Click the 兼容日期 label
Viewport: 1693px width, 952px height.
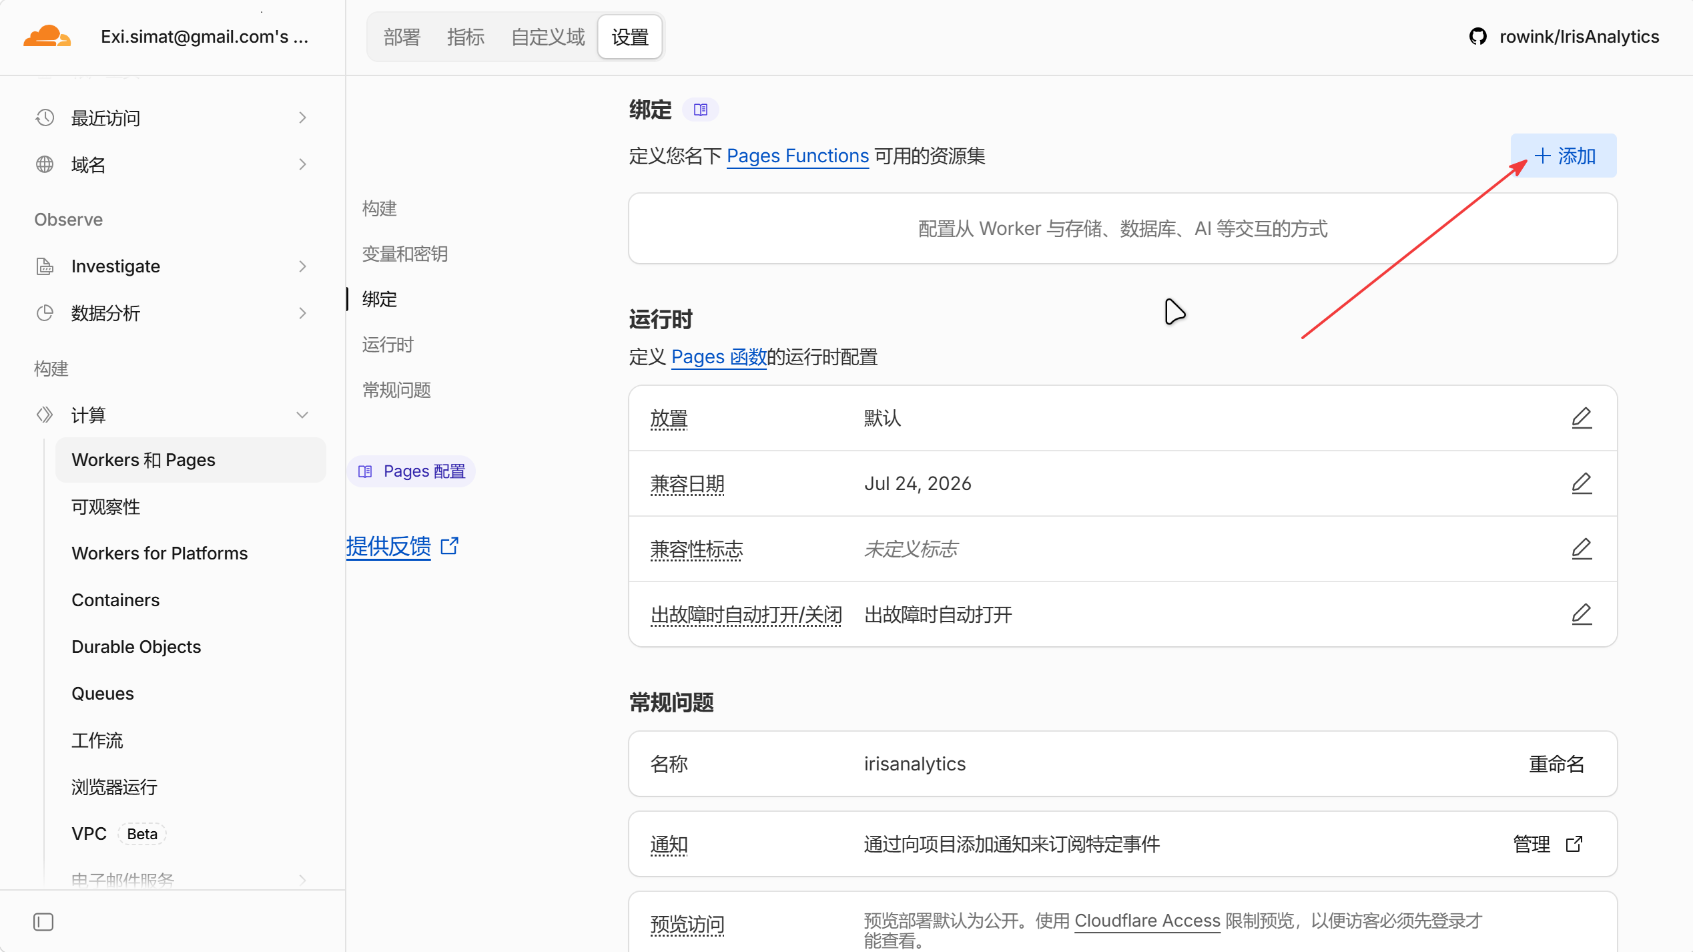[687, 484]
